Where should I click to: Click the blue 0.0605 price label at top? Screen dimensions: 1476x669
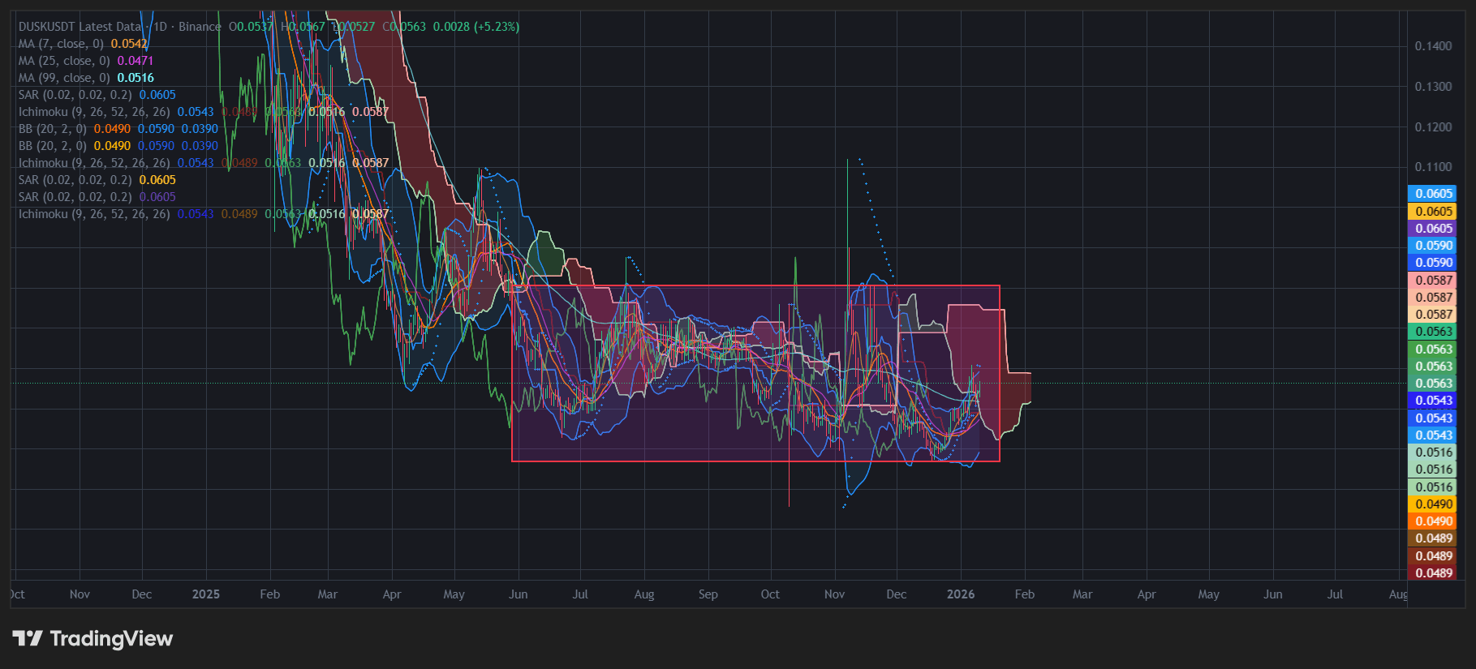pos(1433,194)
